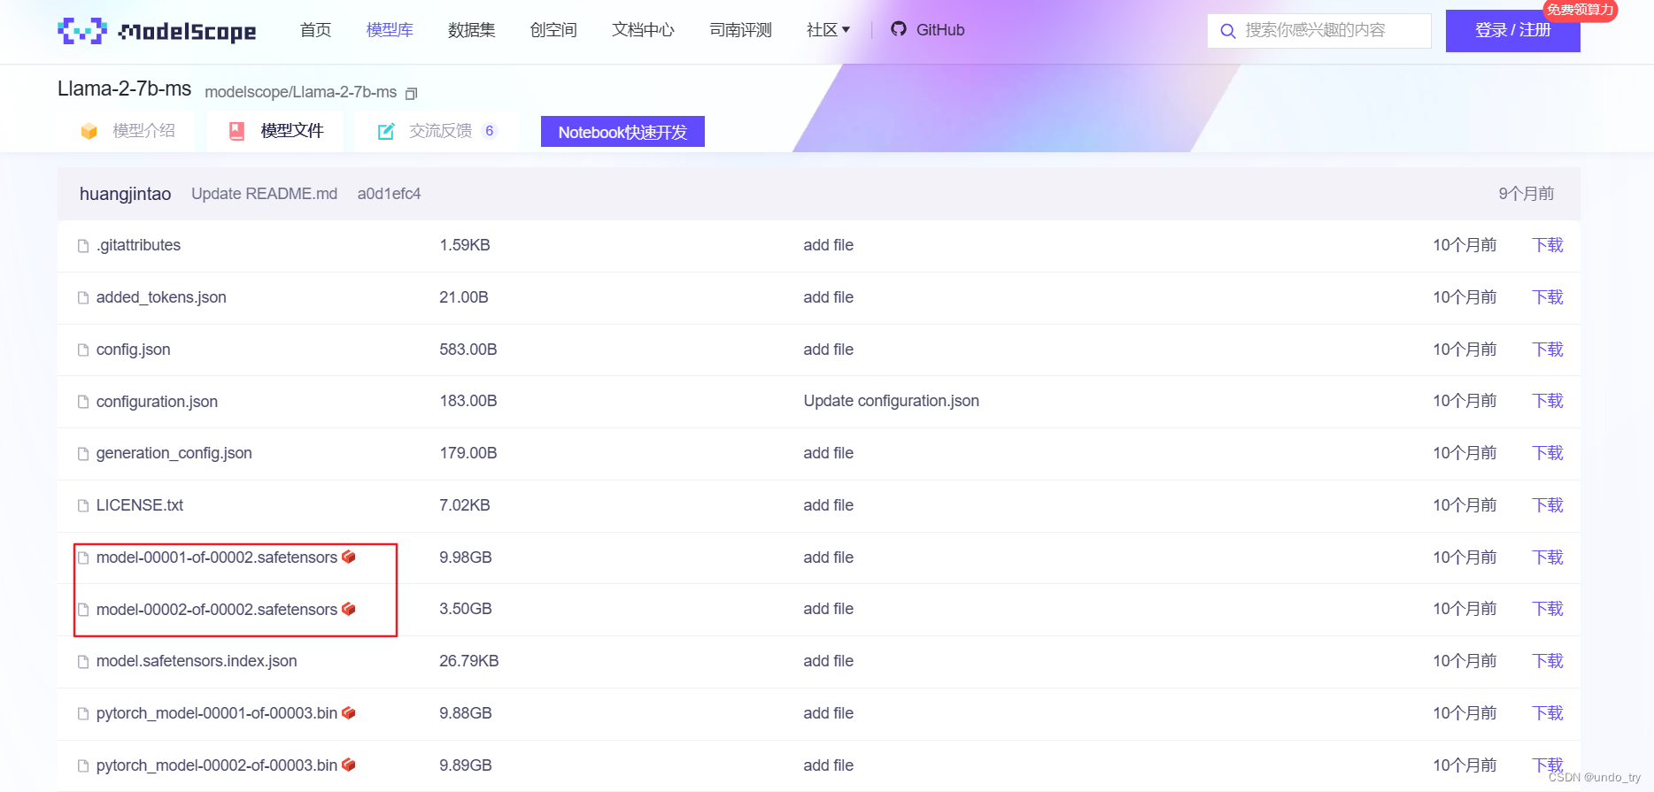This screenshot has width=1654, height=792.
Task: Open 司南评测 navigation item
Action: point(740,30)
